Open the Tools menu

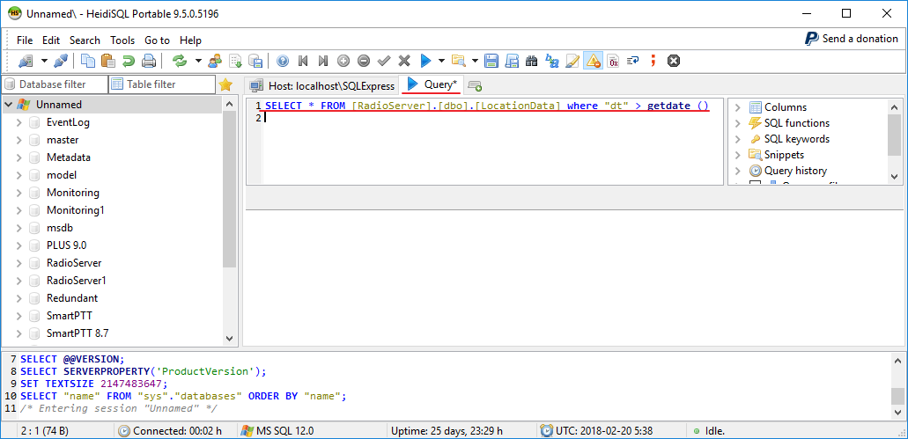click(122, 40)
